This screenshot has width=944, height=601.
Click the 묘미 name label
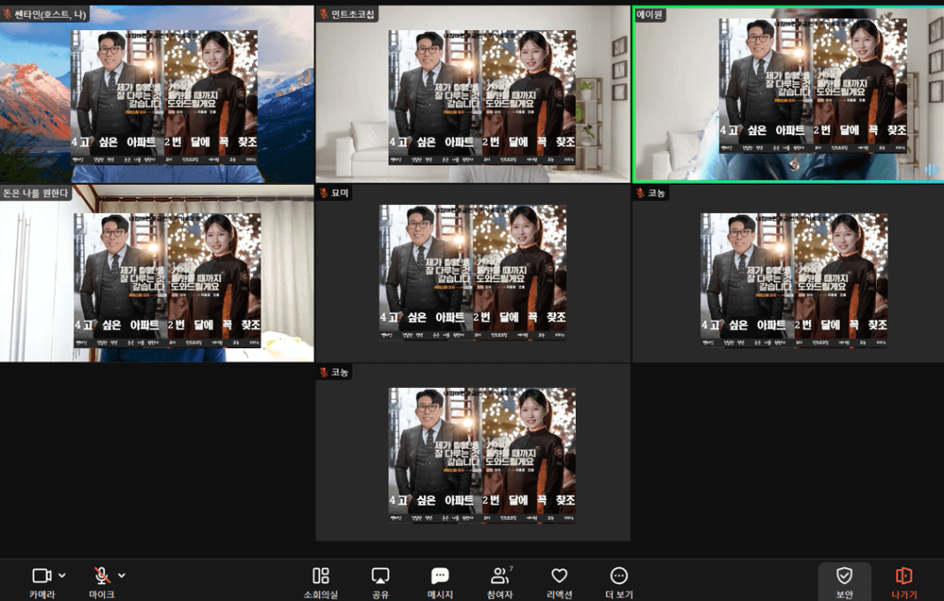pyautogui.click(x=340, y=194)
